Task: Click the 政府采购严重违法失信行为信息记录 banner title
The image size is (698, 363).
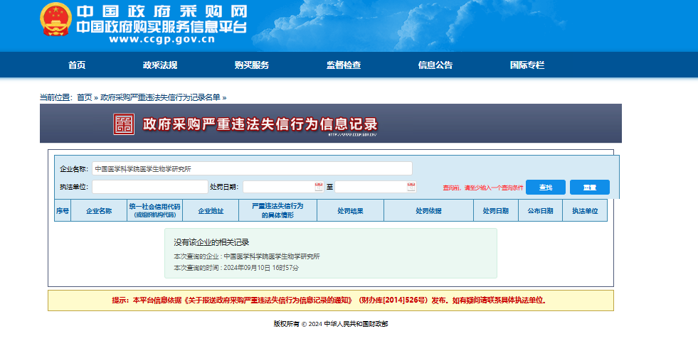Action: [260, 124]
